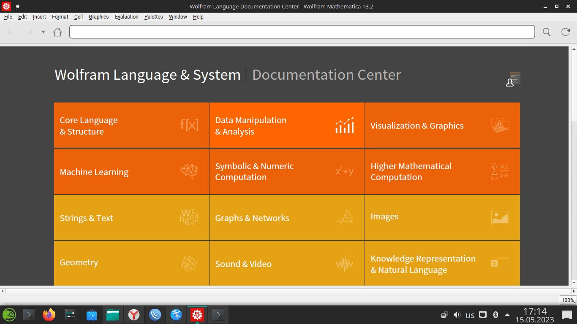
Task: Open Core Language & Structure section
Action: coord(131,125)
